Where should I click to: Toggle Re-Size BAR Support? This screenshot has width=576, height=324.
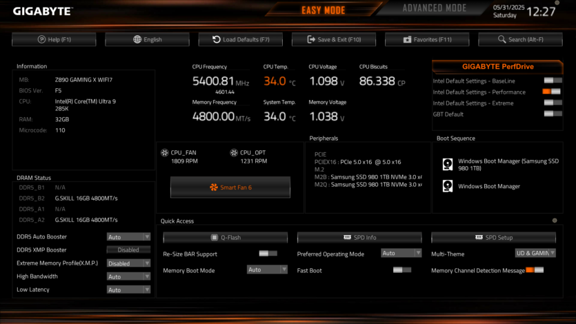coord(268,253)
